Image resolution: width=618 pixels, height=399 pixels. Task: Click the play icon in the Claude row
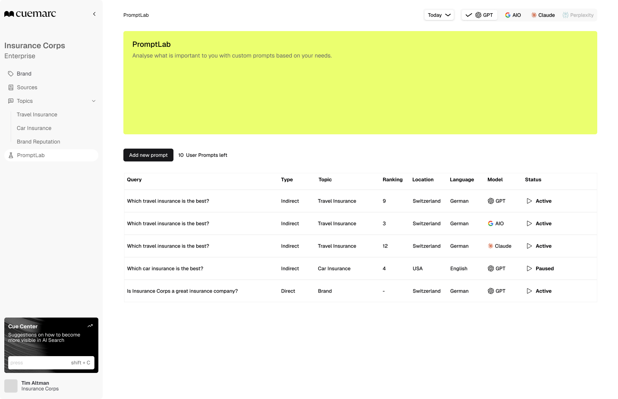(x=529, y=246)
